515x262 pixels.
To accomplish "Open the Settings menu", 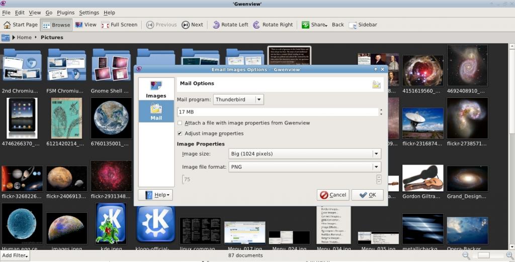I will tap(89, 13).
